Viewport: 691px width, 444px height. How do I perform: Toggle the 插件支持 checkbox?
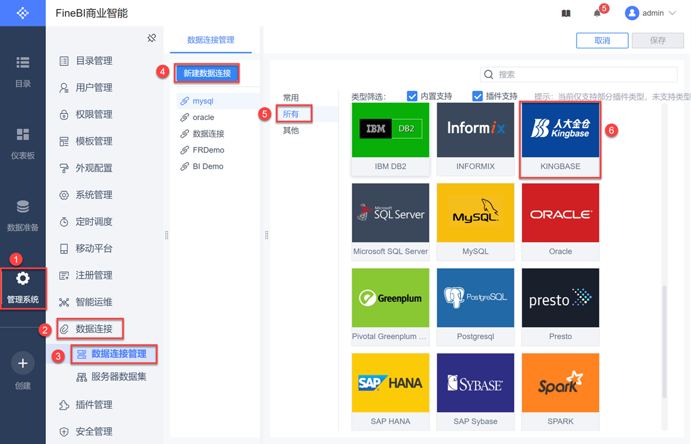[x=477, y=96]
